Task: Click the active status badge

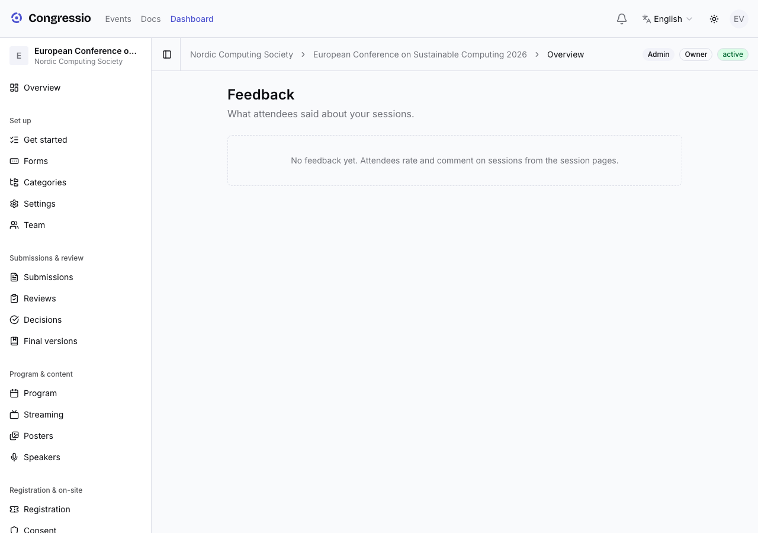Action: 733,54
